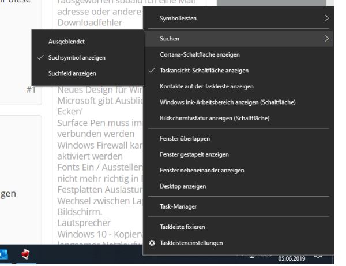Enable Bildschirmtastatur anzeigen (Schaltfläche)
The image size is (346, 266).
[x=239, y=118]
